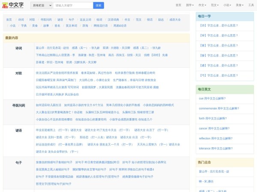The image size is (257, 192).
Task: Open 如何适应幼儿园生活 article link
Action: [48, 105]
